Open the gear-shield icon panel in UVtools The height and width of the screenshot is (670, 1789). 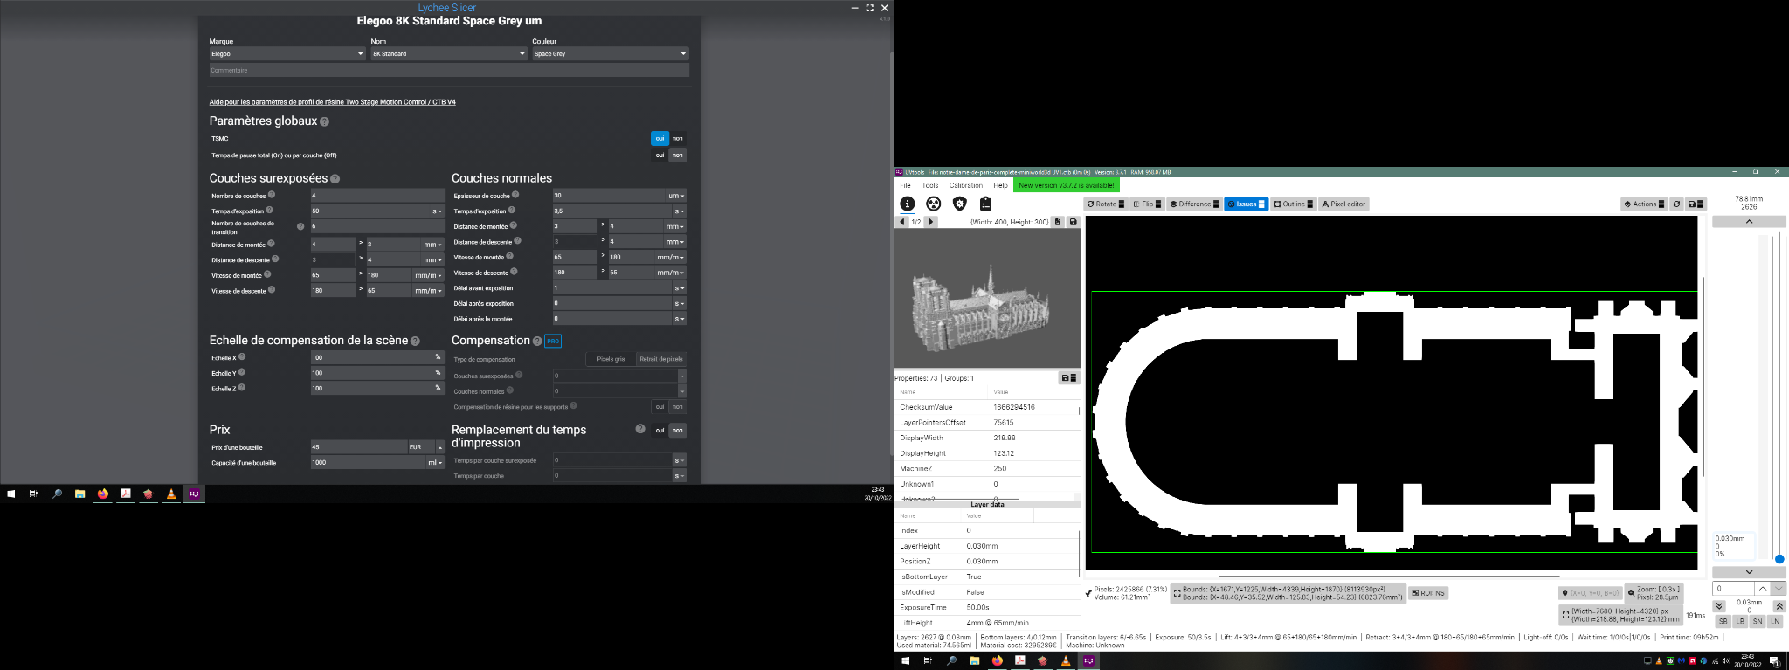[x=960, y=204]
